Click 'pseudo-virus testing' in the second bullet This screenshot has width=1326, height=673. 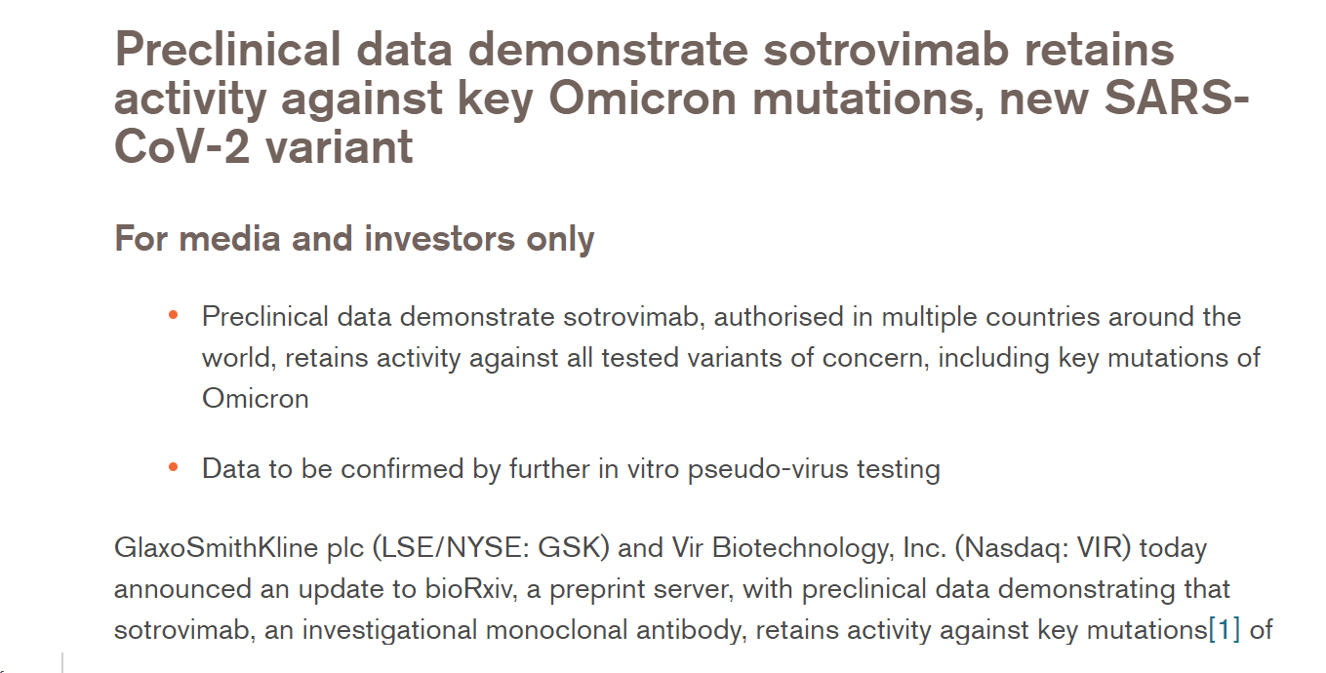814,469
